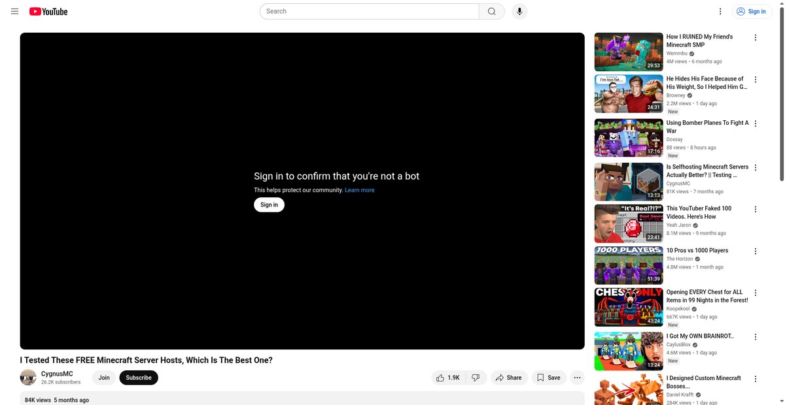The height and width of the screenshot is (405, 785).
Task: Open the hamburger guide menu
Action: 14,11
